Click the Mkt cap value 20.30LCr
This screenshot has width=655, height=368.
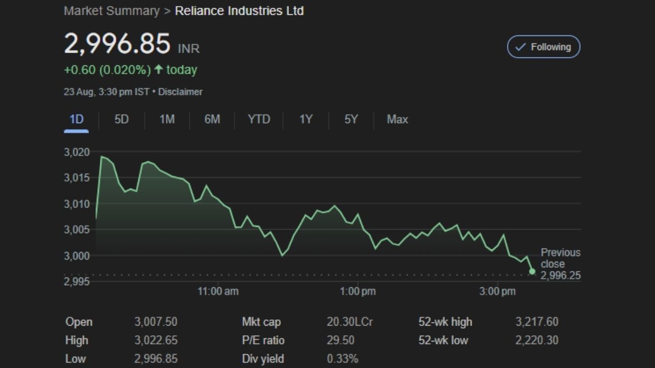(x=350, y=322)
